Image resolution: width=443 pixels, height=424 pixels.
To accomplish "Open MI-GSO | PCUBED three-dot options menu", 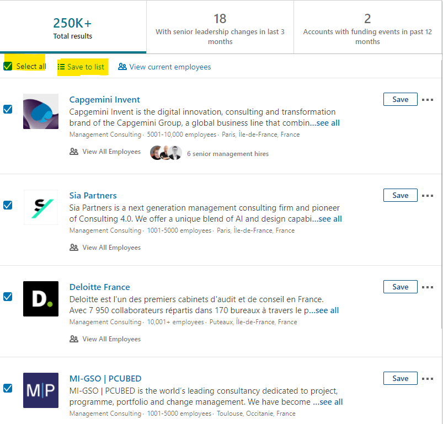I will [428, 379].
